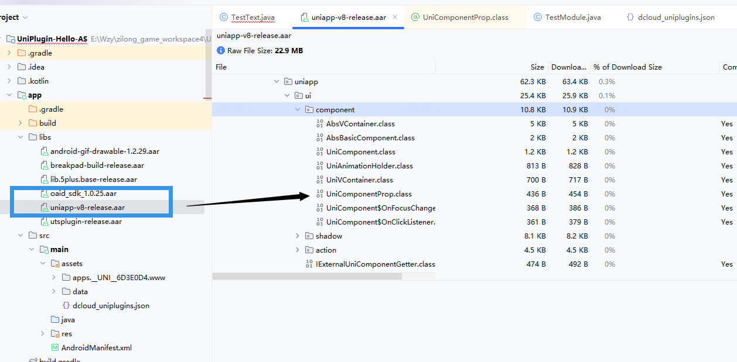Viewport: 737px width, 362px height.
Task: Click the res folder icon
Action: pos(55,334)
